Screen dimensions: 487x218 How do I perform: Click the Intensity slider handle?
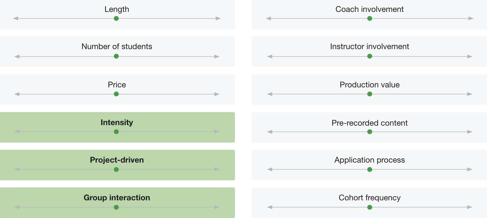[x=116, y=132]
